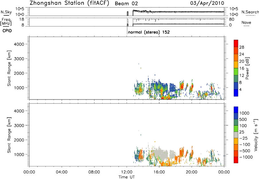Click the 04:00 time axis label
The width and height of the screenshot is (259, 179).
[62, 172]
